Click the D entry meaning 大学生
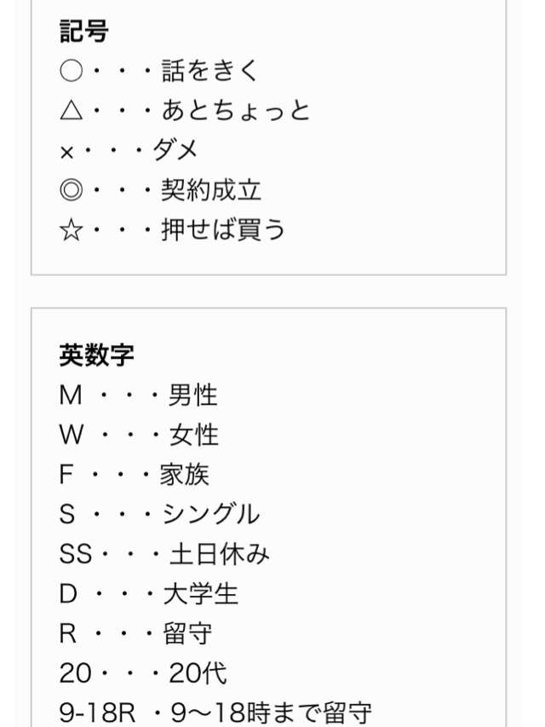Viewport: 545px width, 727px height. 148,594
